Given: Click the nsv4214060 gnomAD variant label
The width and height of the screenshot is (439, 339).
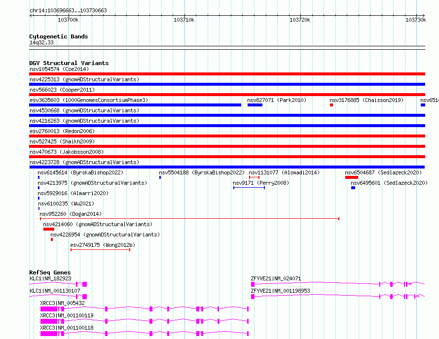Looking at the screenshot, I should click(98, 224).
